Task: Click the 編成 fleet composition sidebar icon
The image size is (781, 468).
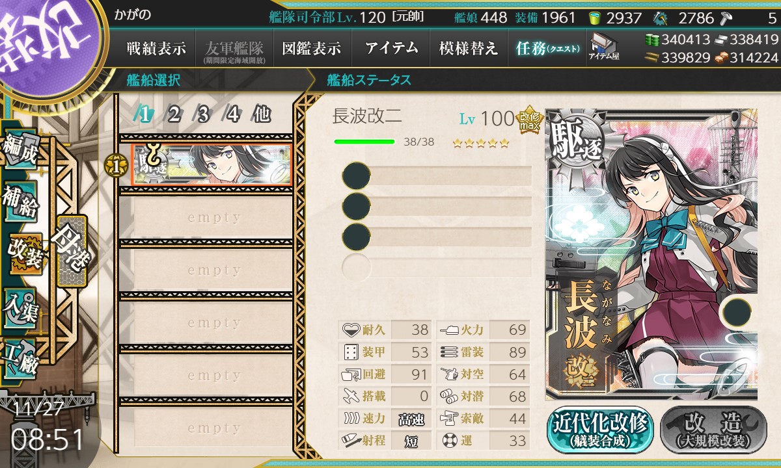Action: [x=20, y=149]
